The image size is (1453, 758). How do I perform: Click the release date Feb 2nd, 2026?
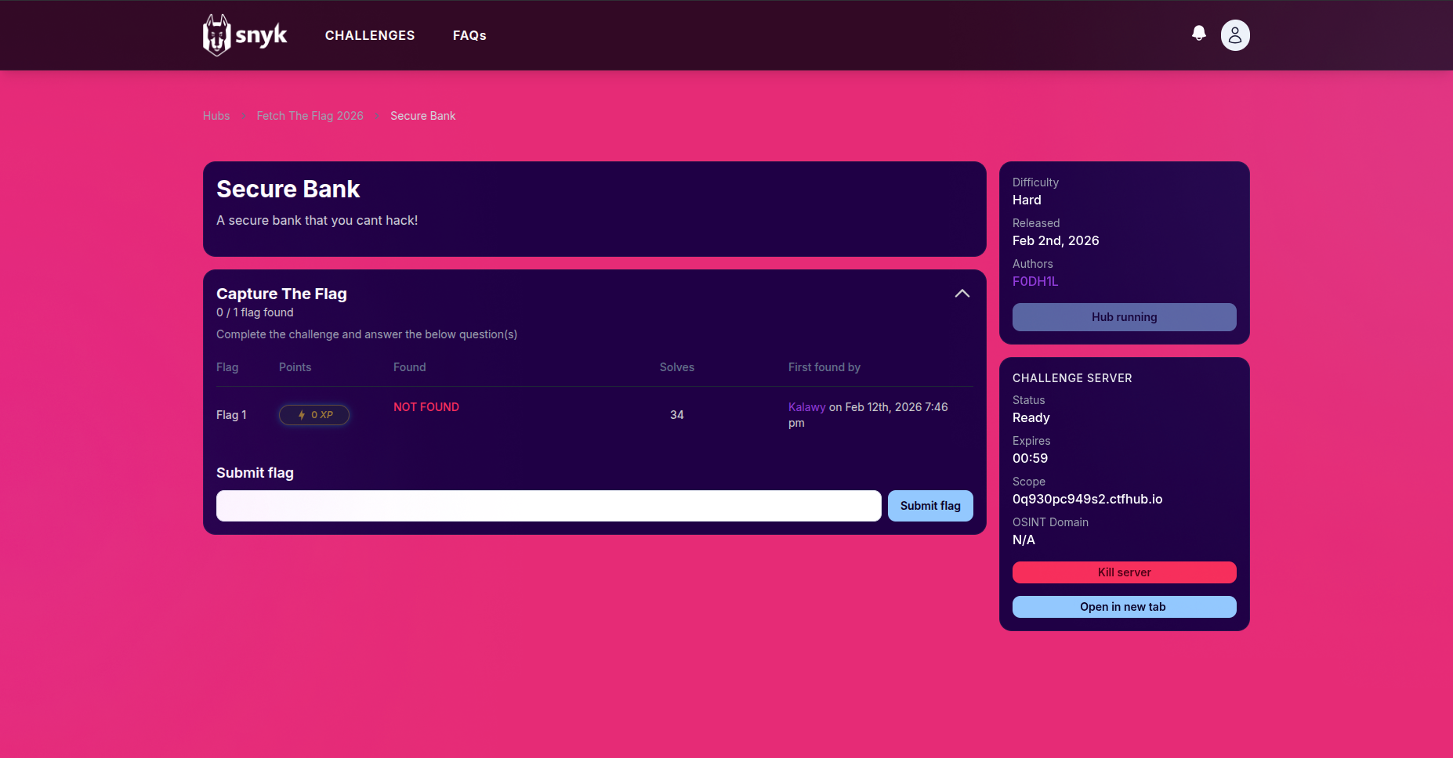click(1056, 240)
